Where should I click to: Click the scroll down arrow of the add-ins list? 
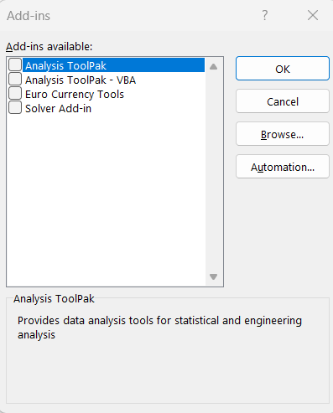tap(213, 276)
